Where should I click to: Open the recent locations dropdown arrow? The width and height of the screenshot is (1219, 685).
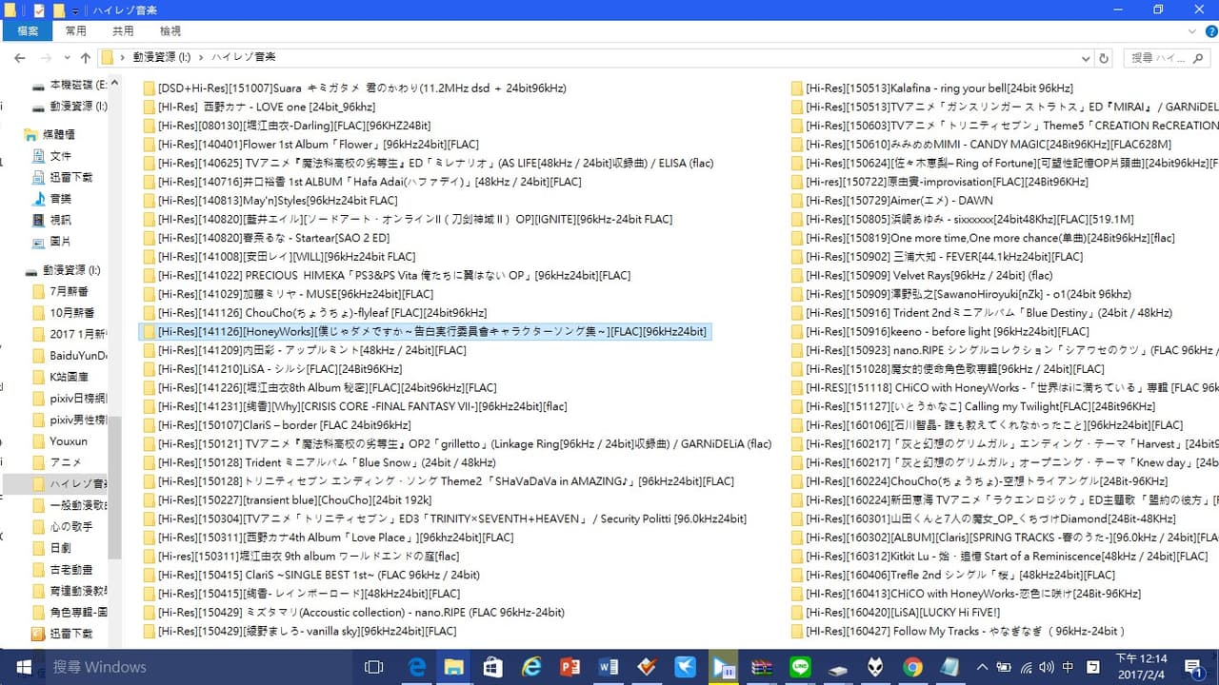point(68,58)
